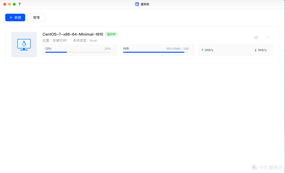Click the 系统类型: linux label
This screenshot has height=173, width=285.
85,40
